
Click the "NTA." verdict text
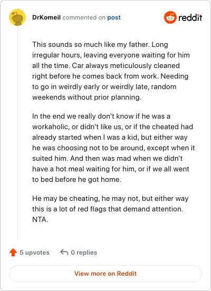pyautogui.click(x=40, y=219)
